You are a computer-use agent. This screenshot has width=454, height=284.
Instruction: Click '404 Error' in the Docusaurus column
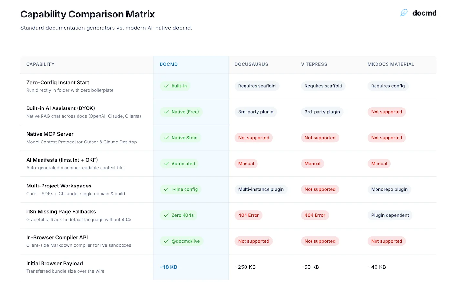click(248, 215)
